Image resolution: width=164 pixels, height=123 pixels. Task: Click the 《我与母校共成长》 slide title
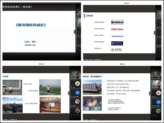click(x=30, y=26)
